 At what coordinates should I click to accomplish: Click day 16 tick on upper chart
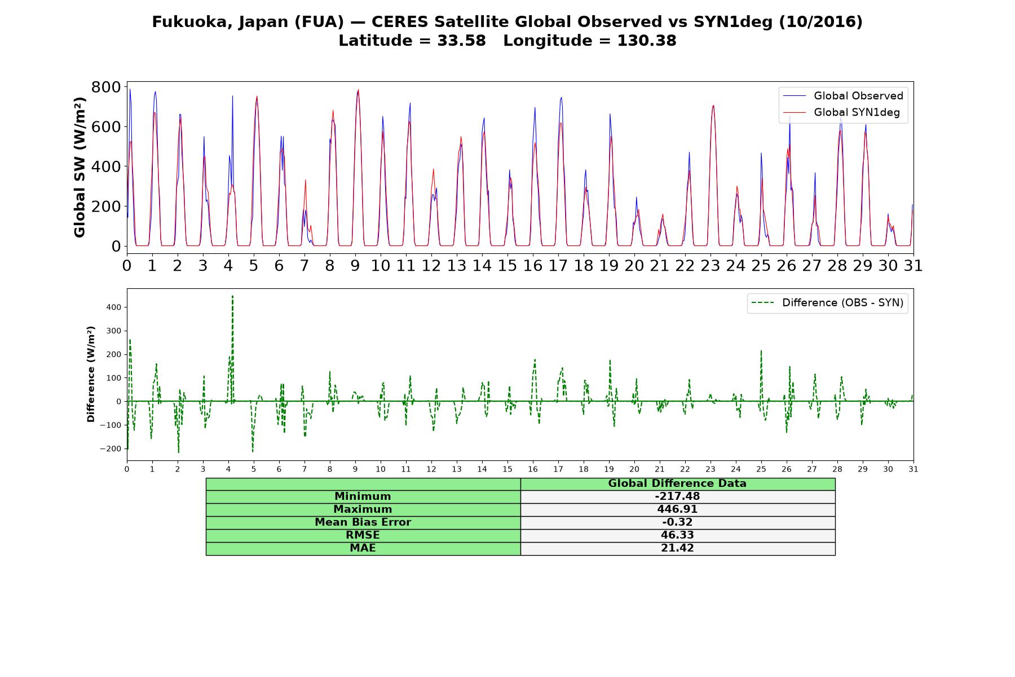tap(533, 266)
